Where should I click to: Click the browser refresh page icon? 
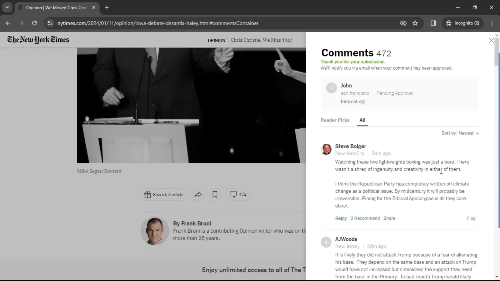click(x=34, y=23)
